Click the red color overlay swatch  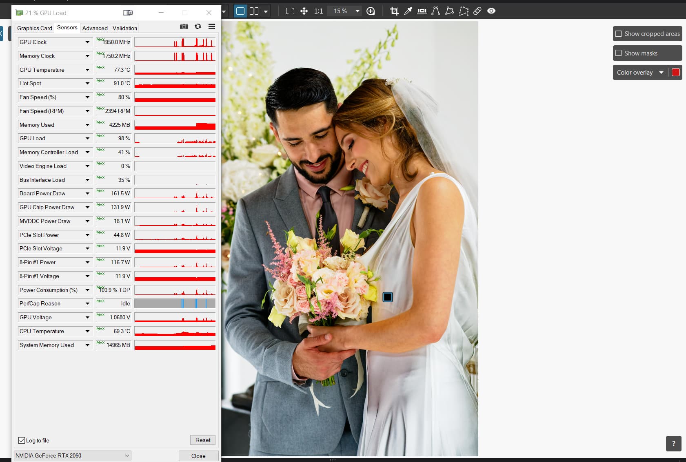click(x=675, y=73)
